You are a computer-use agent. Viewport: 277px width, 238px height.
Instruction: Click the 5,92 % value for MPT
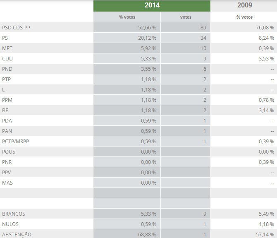point(148,48)
